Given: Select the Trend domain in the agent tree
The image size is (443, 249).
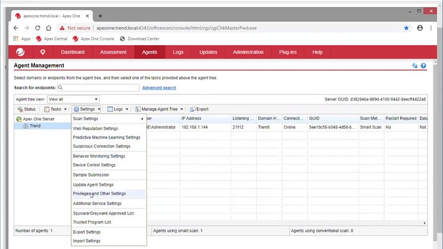Looking at the screenshot, I should point(35,126).
